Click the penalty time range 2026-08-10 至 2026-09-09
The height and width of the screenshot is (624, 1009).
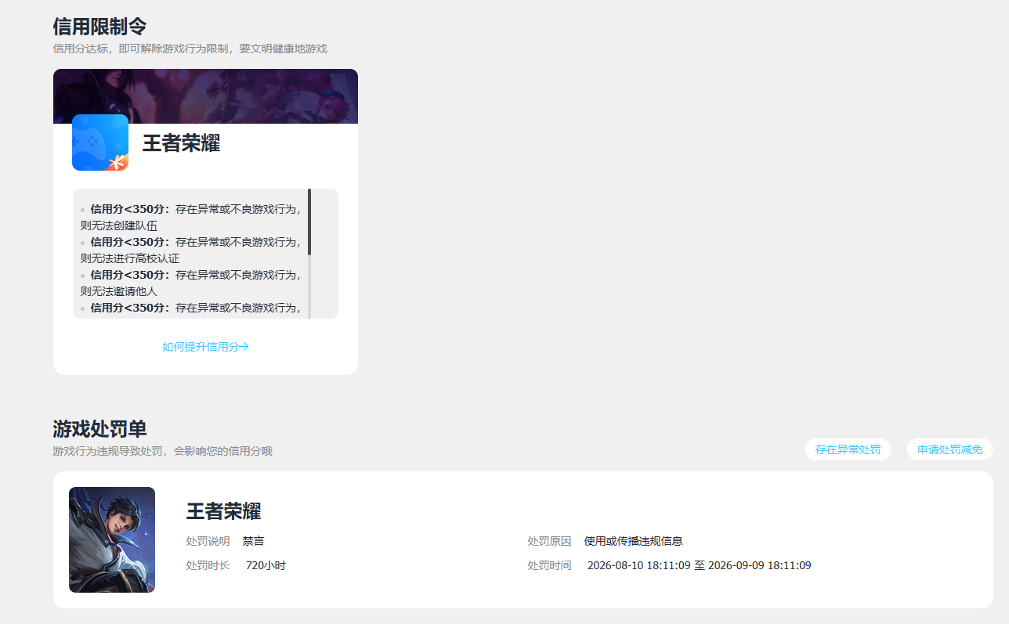point(699,565)
